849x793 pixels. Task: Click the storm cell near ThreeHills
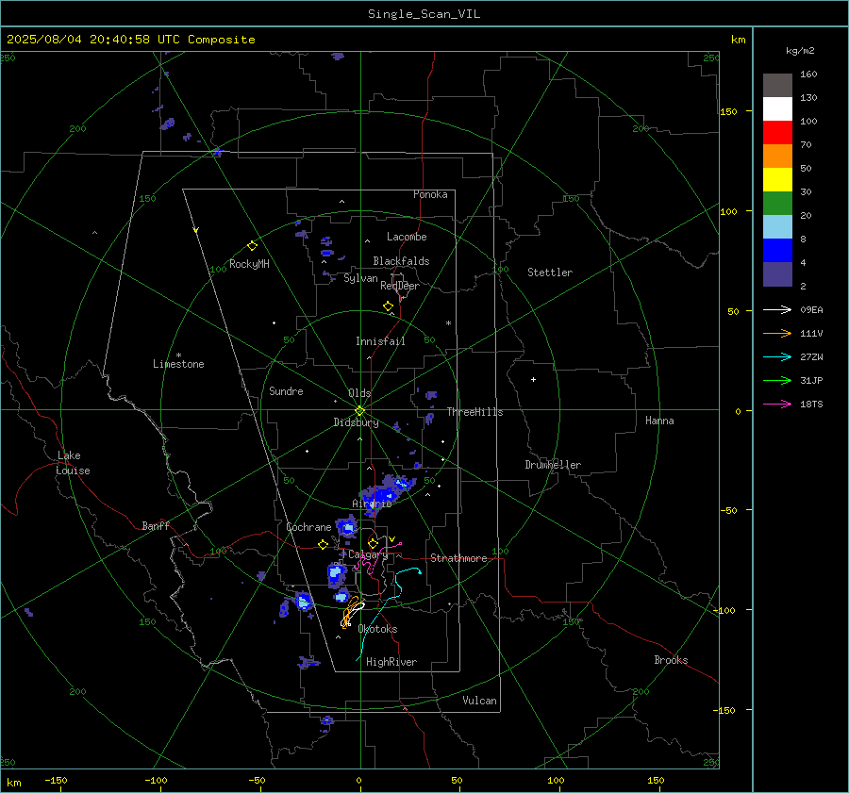click(430, 396)
